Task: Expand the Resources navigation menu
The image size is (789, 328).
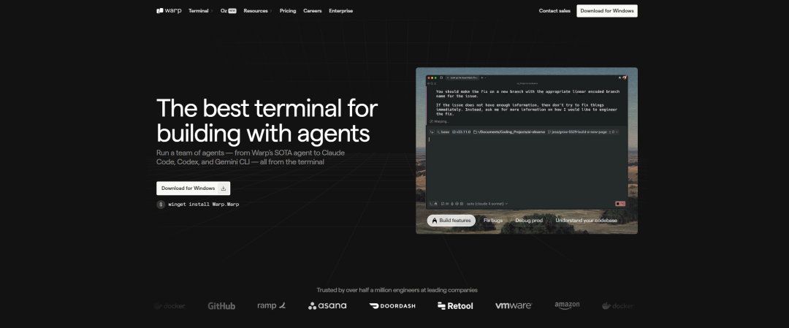Action: click(258, 10)
